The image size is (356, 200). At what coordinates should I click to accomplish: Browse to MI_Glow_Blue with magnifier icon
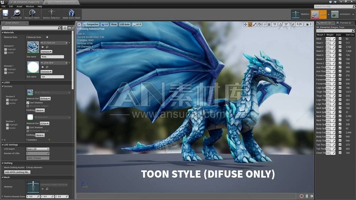(x=47, y=67)
